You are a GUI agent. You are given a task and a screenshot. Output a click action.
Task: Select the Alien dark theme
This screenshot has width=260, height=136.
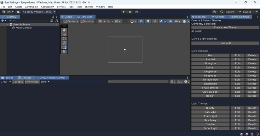[x=211, y=55]
